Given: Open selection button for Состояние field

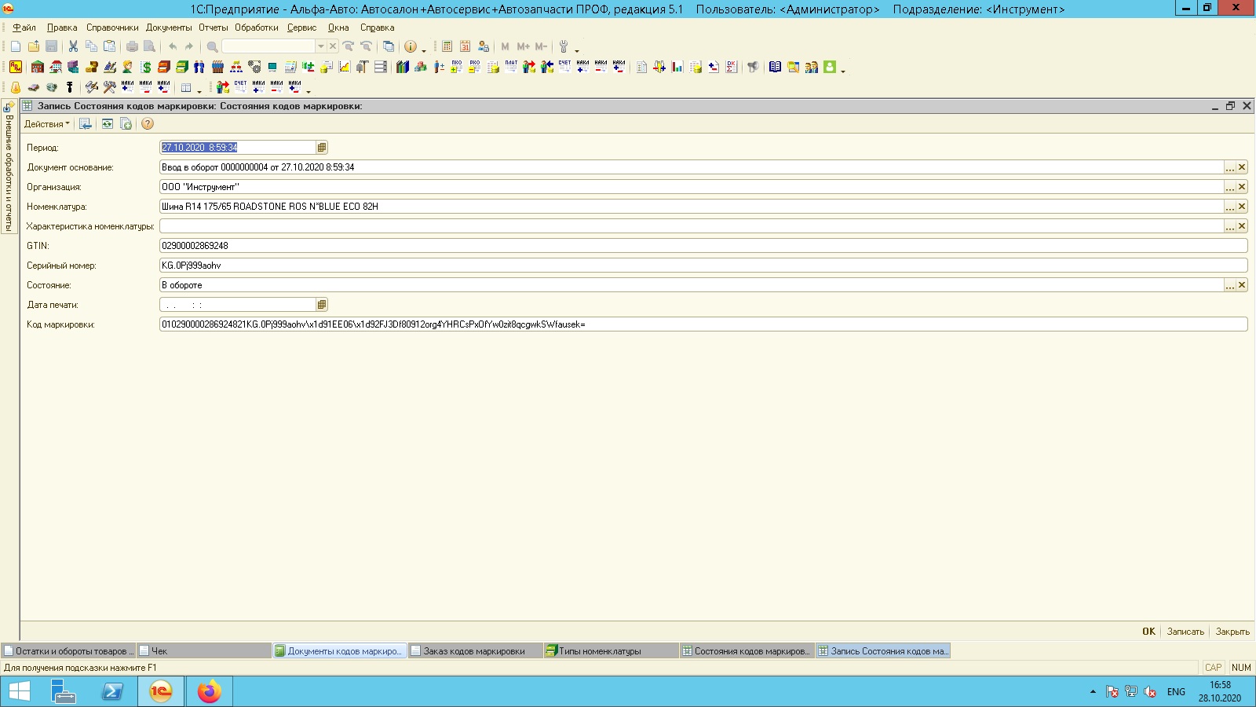Looking at the screenshot, I should coord(1230,285).
